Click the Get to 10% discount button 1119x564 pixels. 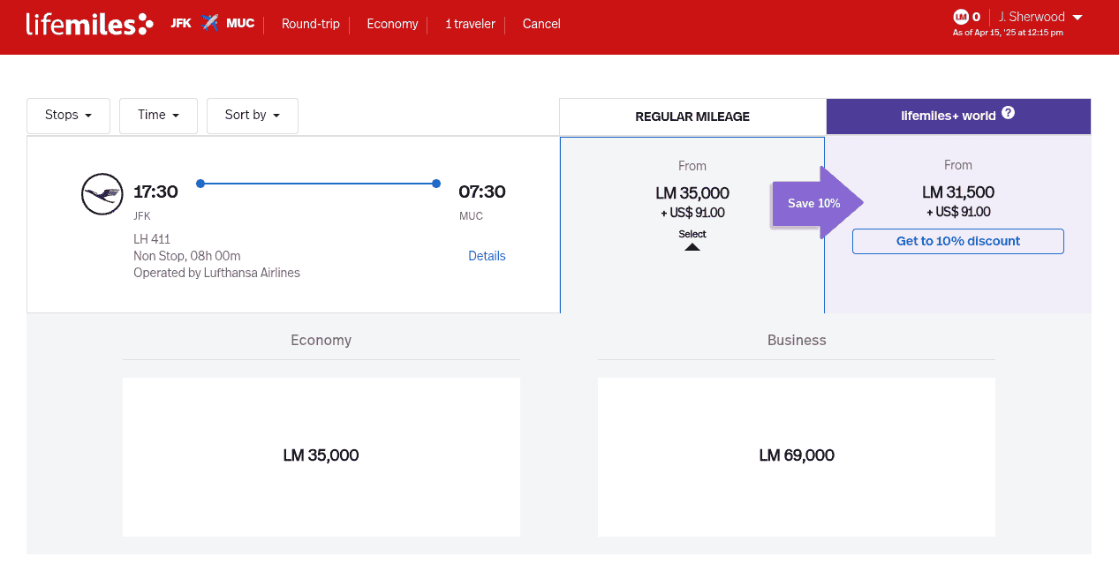(957, 241)
